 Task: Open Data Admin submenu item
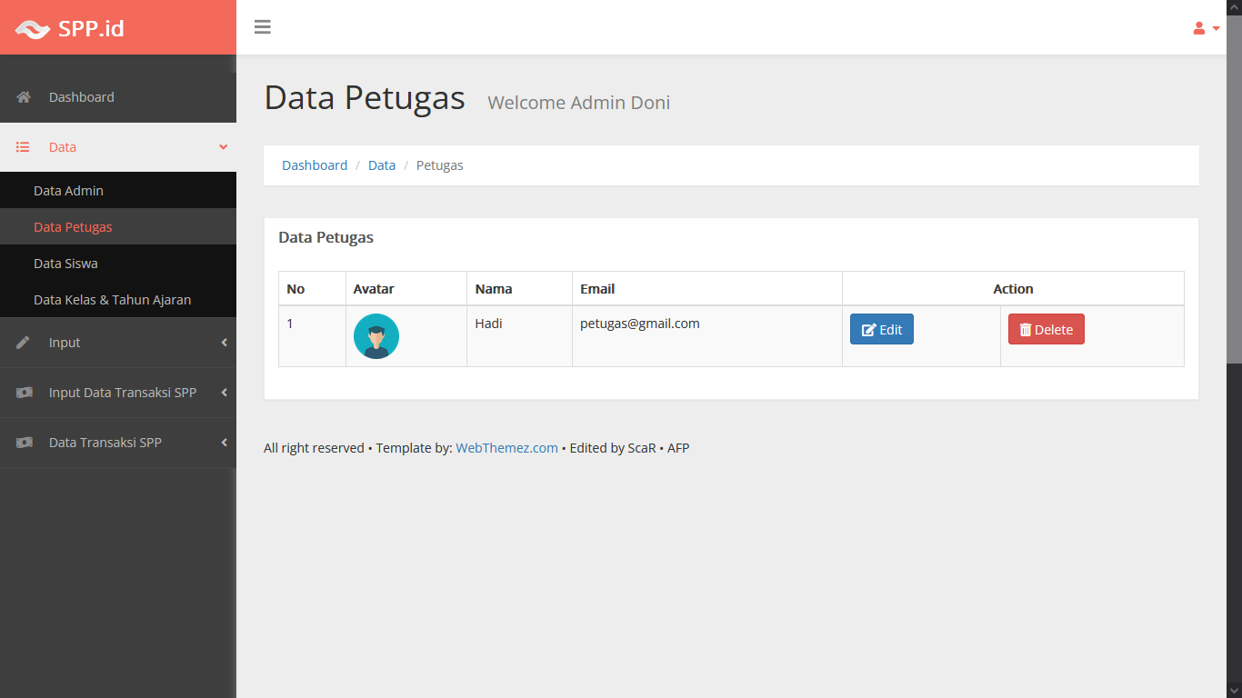68,191
